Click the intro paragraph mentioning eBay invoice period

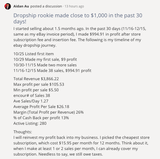80,37
